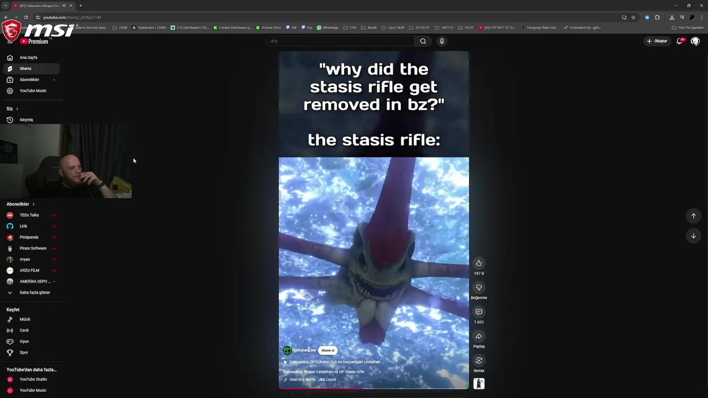The width and height of the screenshot is (708, 398).
Task: Open Pintipanda channel subscription
Action: click(x=31, y=237)
